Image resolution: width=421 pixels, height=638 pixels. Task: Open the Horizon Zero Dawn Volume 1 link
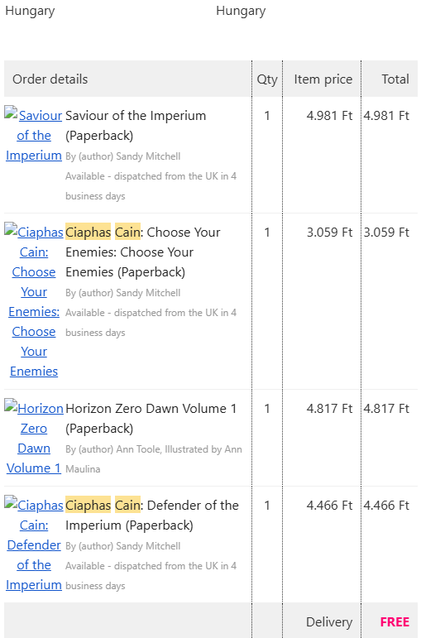34,439
